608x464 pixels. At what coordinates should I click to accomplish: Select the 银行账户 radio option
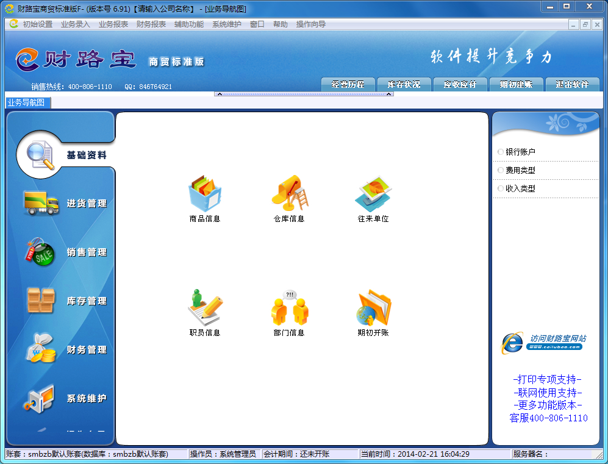501,152
